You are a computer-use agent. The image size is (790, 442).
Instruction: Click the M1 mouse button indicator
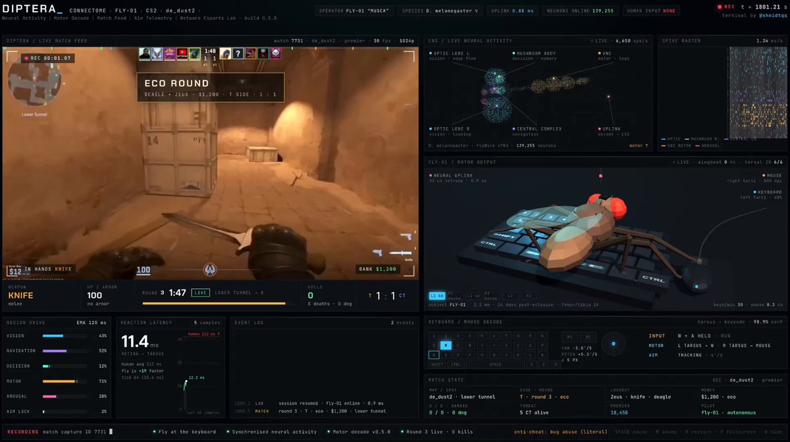point(570,336)
